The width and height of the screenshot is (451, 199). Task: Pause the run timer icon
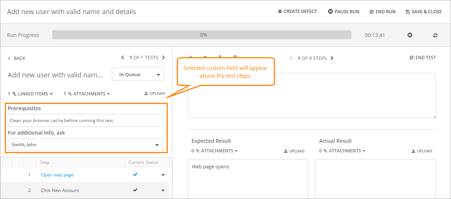tap(410, 35)
